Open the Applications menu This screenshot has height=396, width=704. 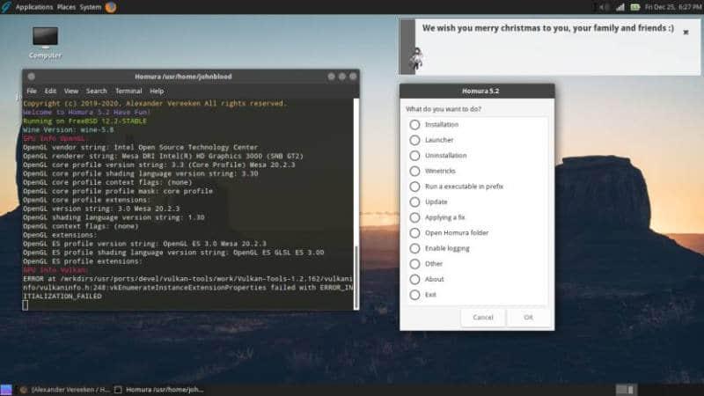33,7
